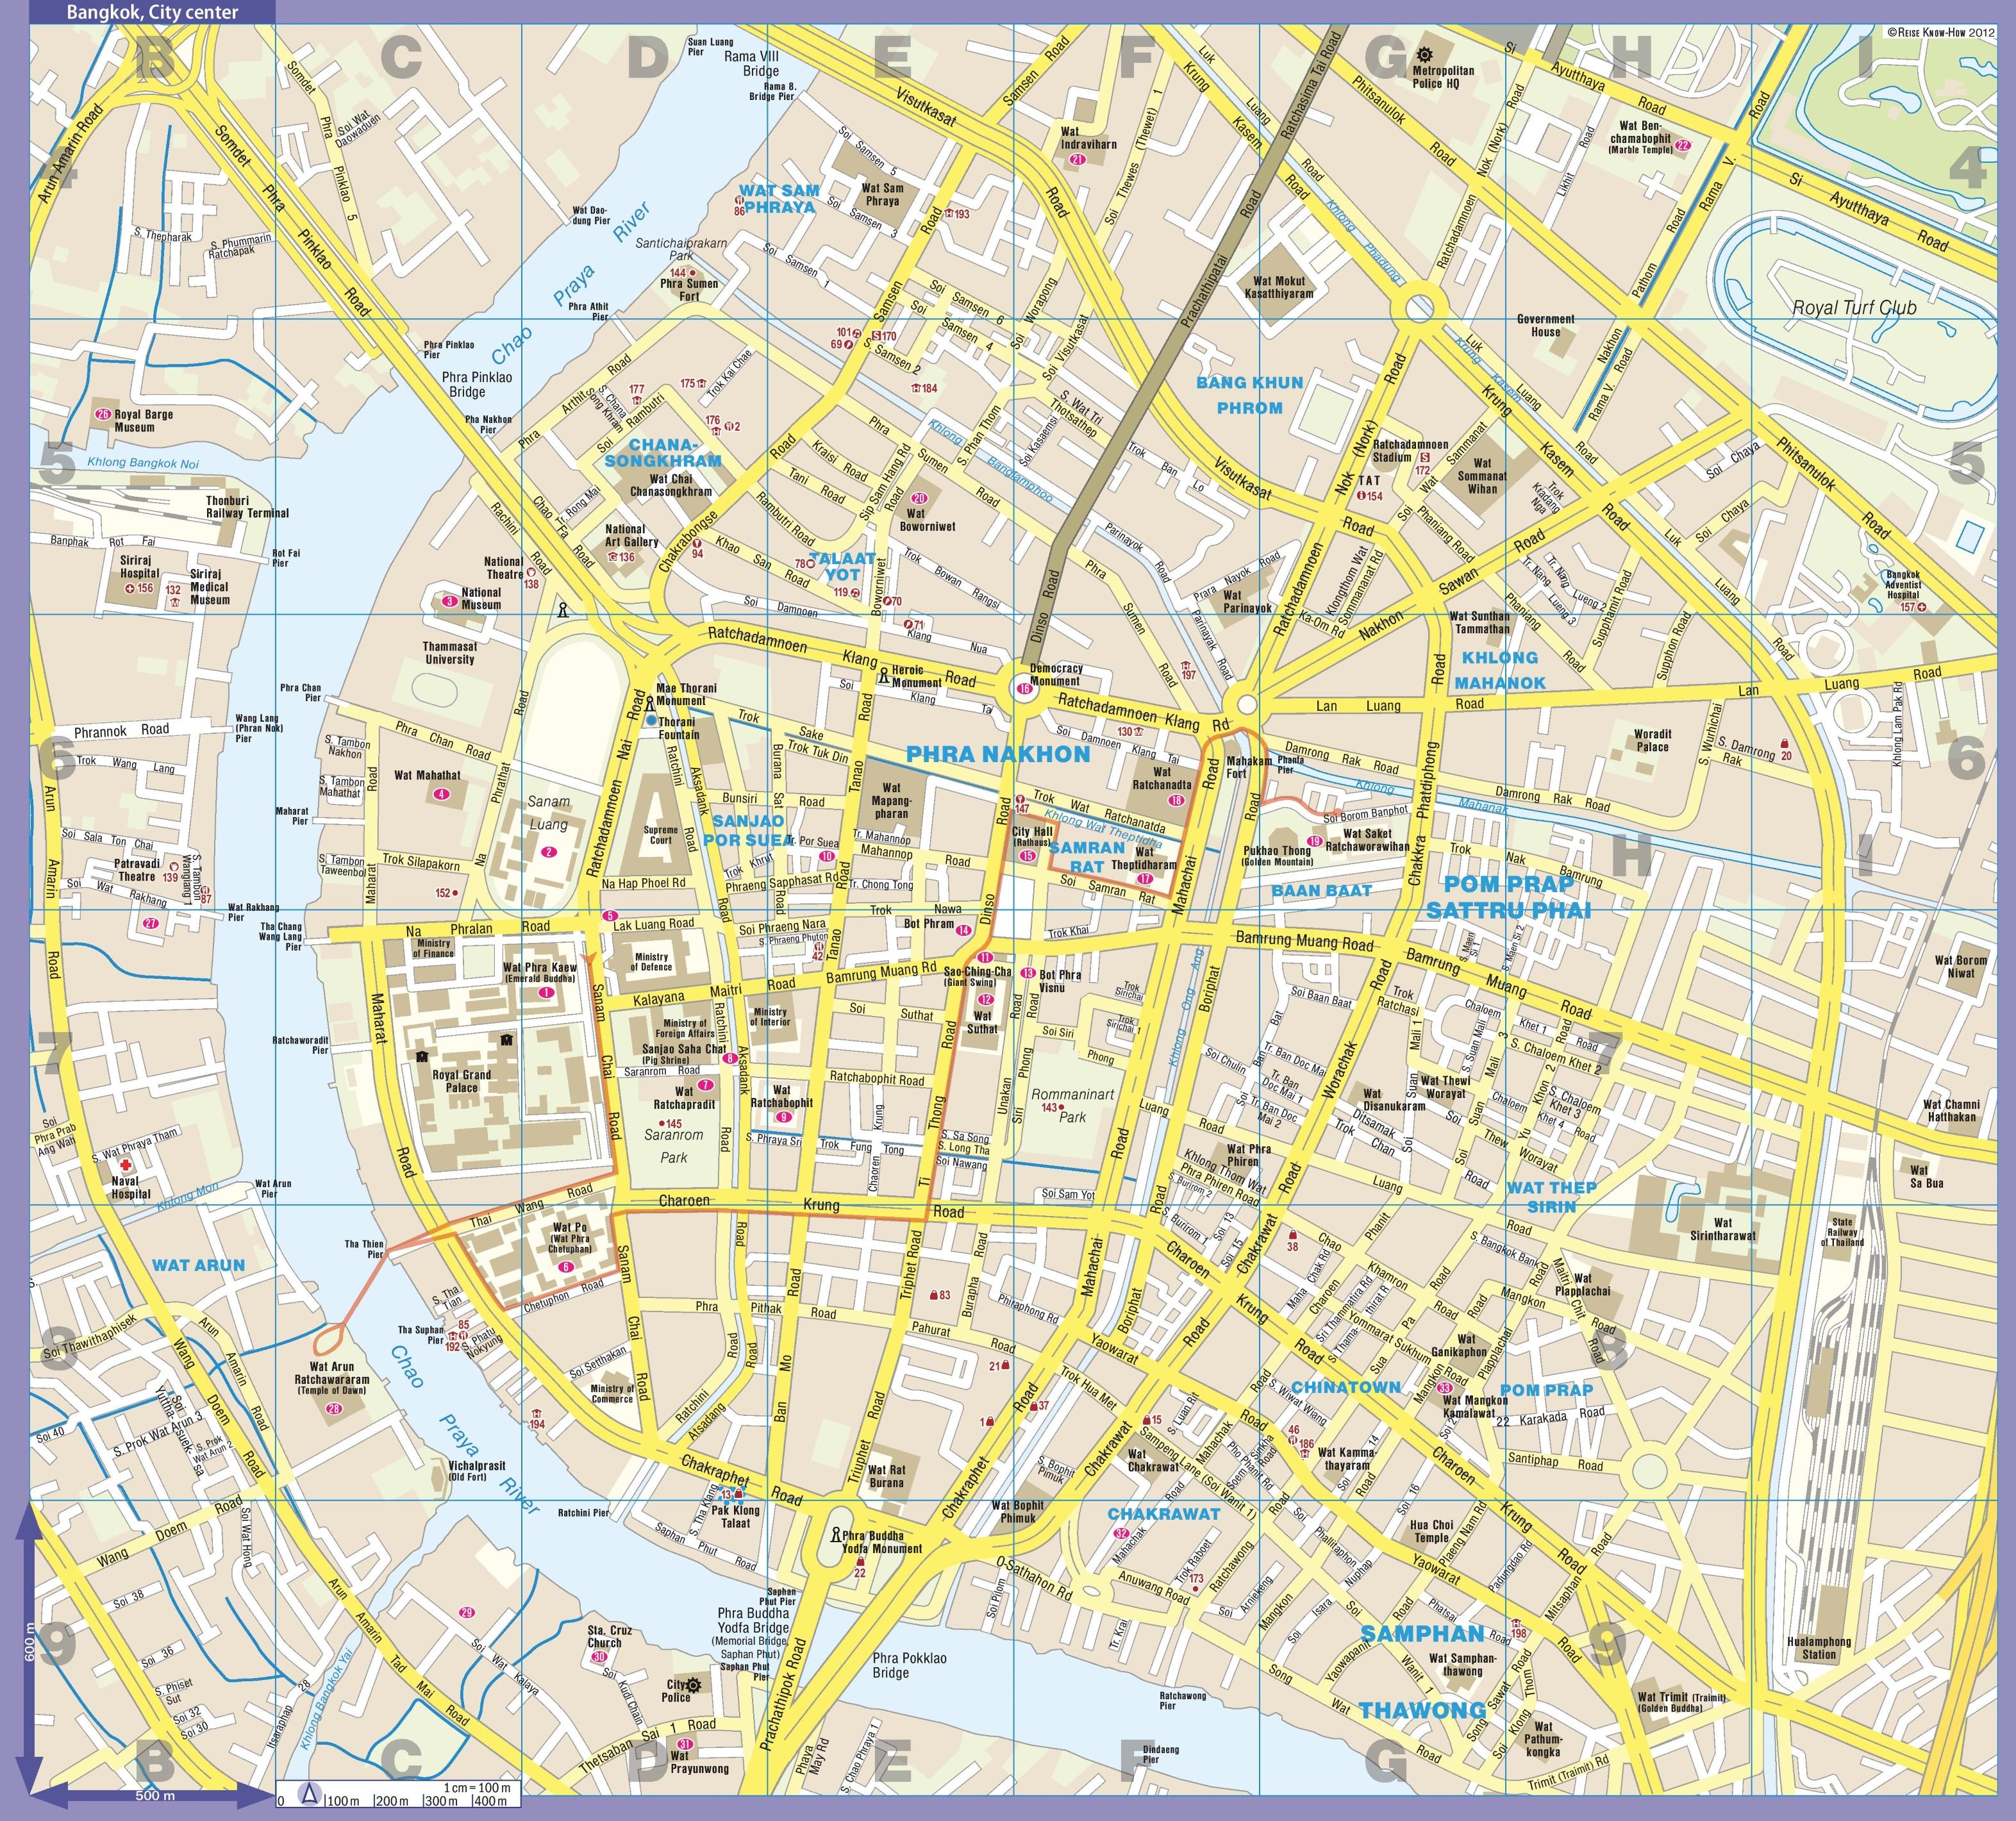Click the "Pak Klong Talaat" label
The height and width of the screenshot is (1821, 2016).
coord(735,1516)
